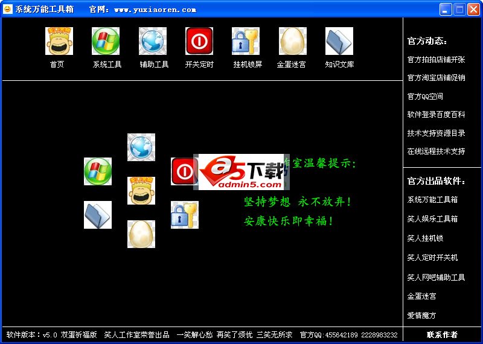Viewport: 483px width, 344px height.
Task: Select 笑人娱乐工具箱 in software list
Action: coord(432,219)
